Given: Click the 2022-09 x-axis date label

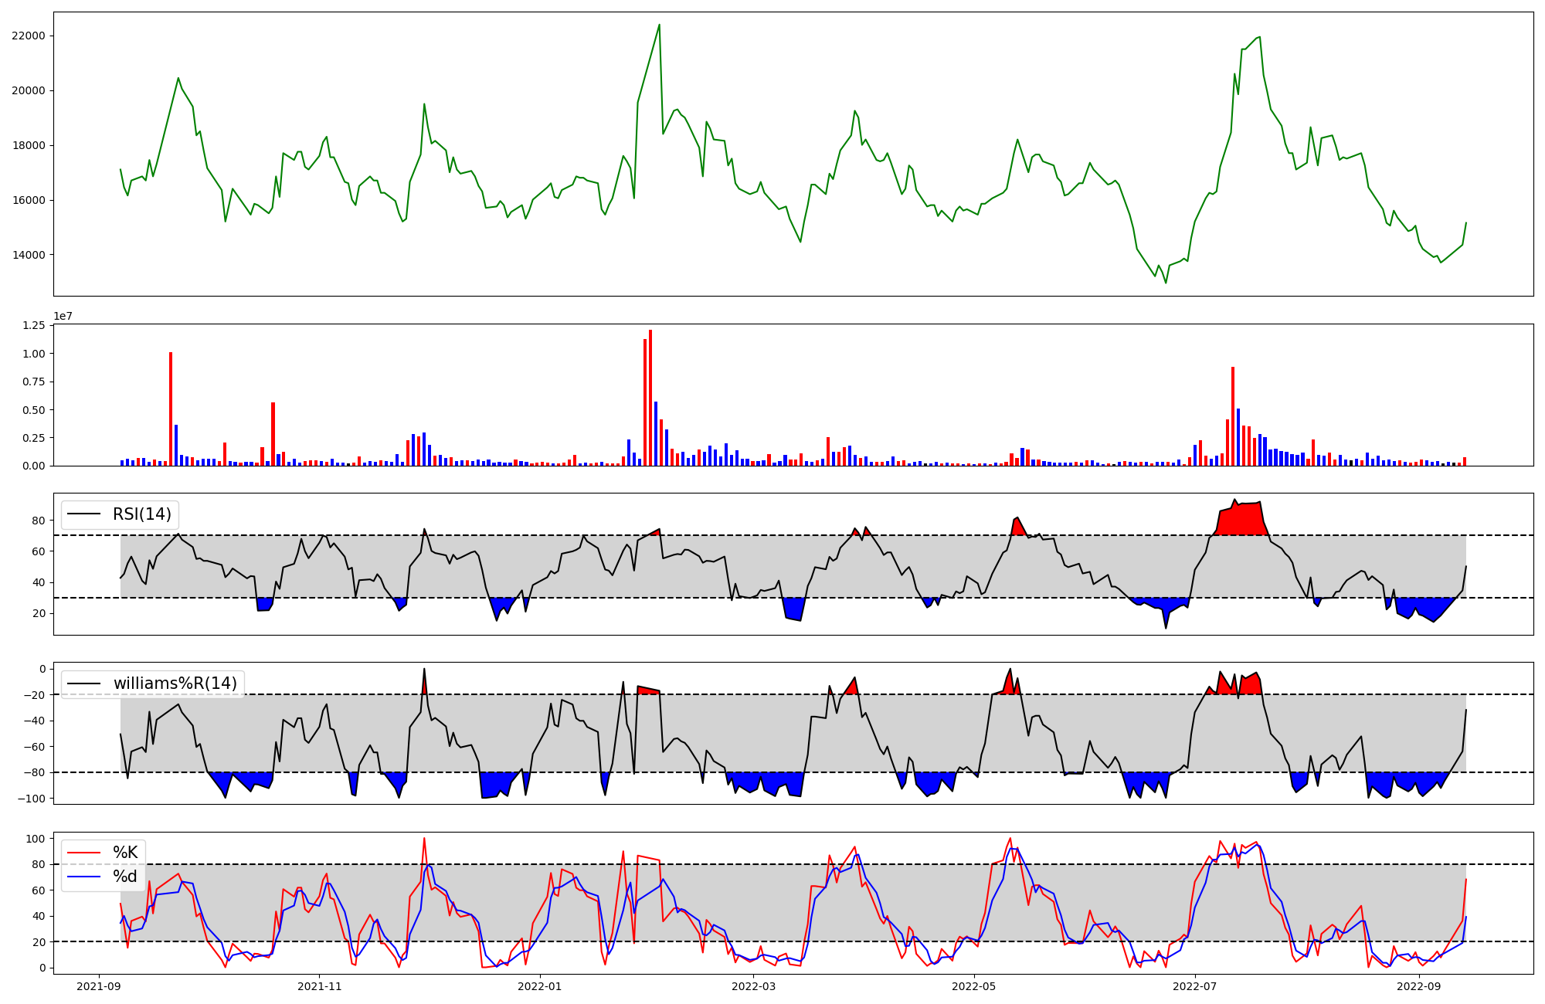Looking at the screenshot, I should pyautogui.click(x=1419, y=986).
